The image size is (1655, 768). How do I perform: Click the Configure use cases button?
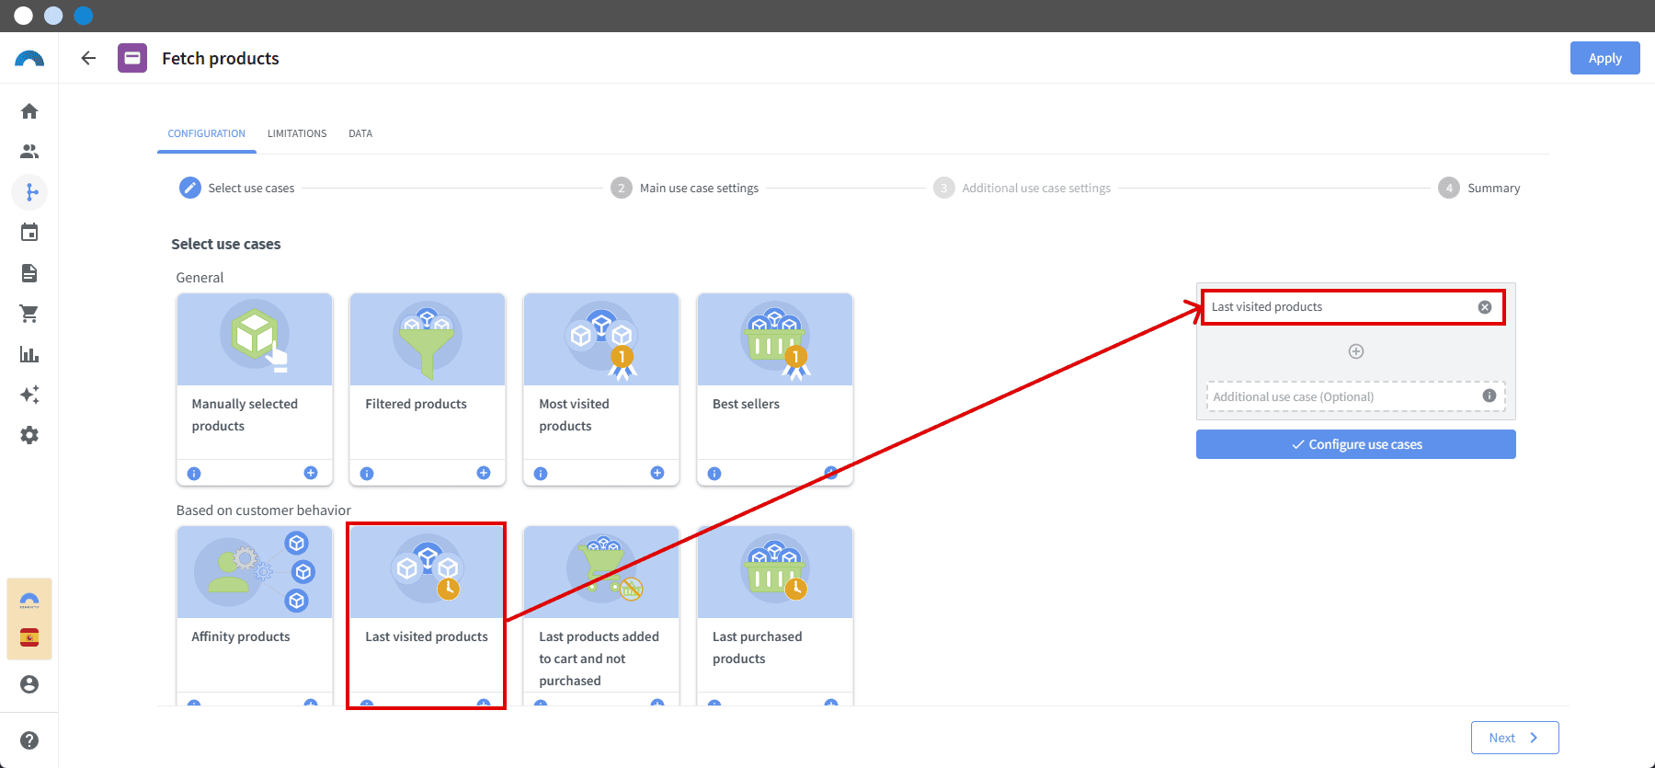pyautogui.click(x=1356, y=444)
